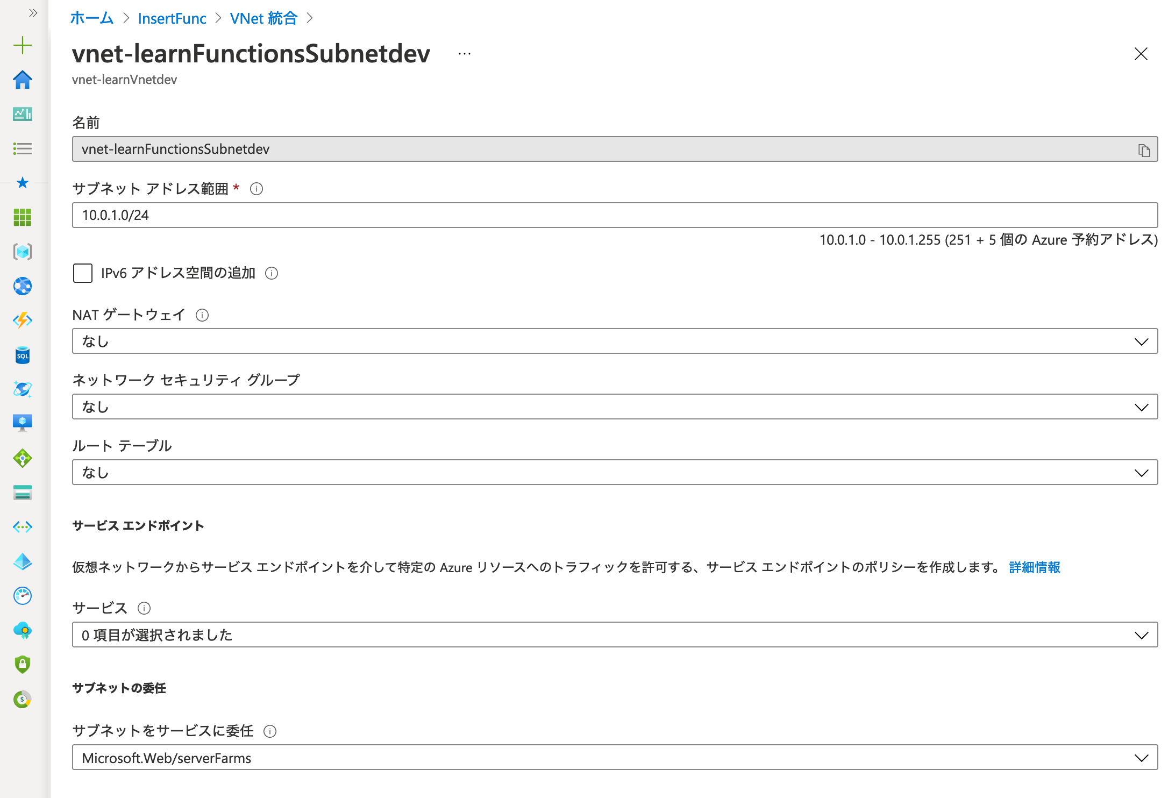Expand the ルート テーブル dropdown

pyautogui.click(x=615, y=473)
